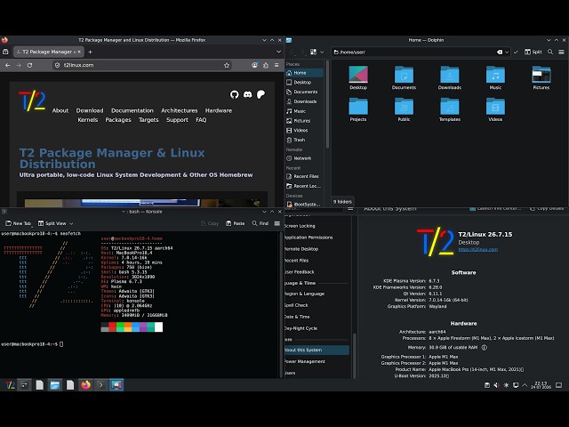
Task: Expand the Dolphin location history dropdown
Action: (x=507, y=52)
